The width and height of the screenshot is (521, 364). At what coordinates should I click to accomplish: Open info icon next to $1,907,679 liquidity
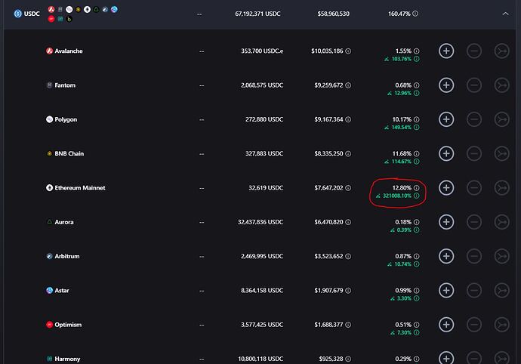(348, 291)
